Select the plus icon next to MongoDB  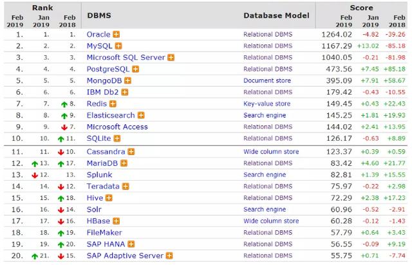[127, 80]
